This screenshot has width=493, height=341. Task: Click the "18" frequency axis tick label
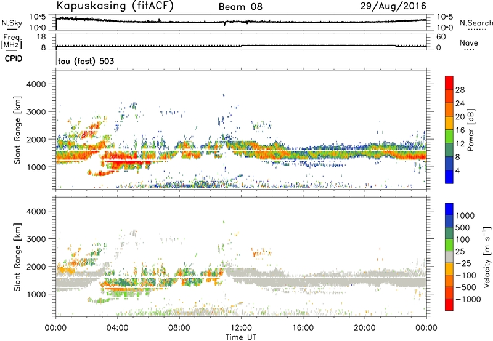coord(41,37)
